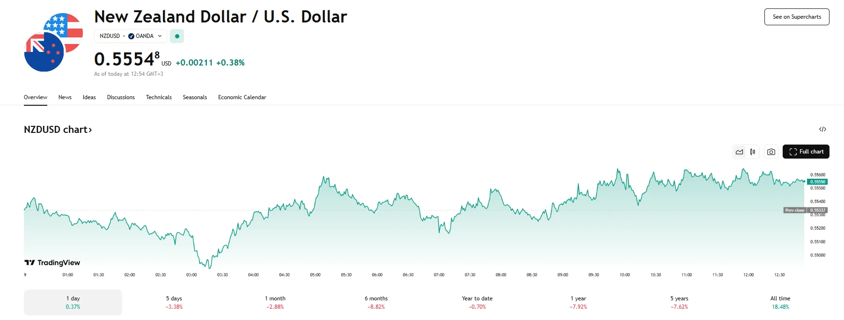844x320 pixels.
Task: Switch chart to area style
Action: tap(739, 152)
